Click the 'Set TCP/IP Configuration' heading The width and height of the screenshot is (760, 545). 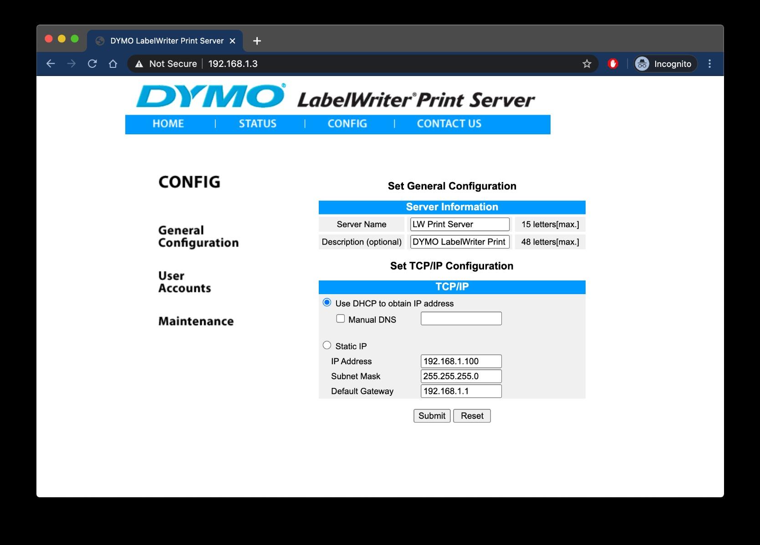(x=452, y=266)
